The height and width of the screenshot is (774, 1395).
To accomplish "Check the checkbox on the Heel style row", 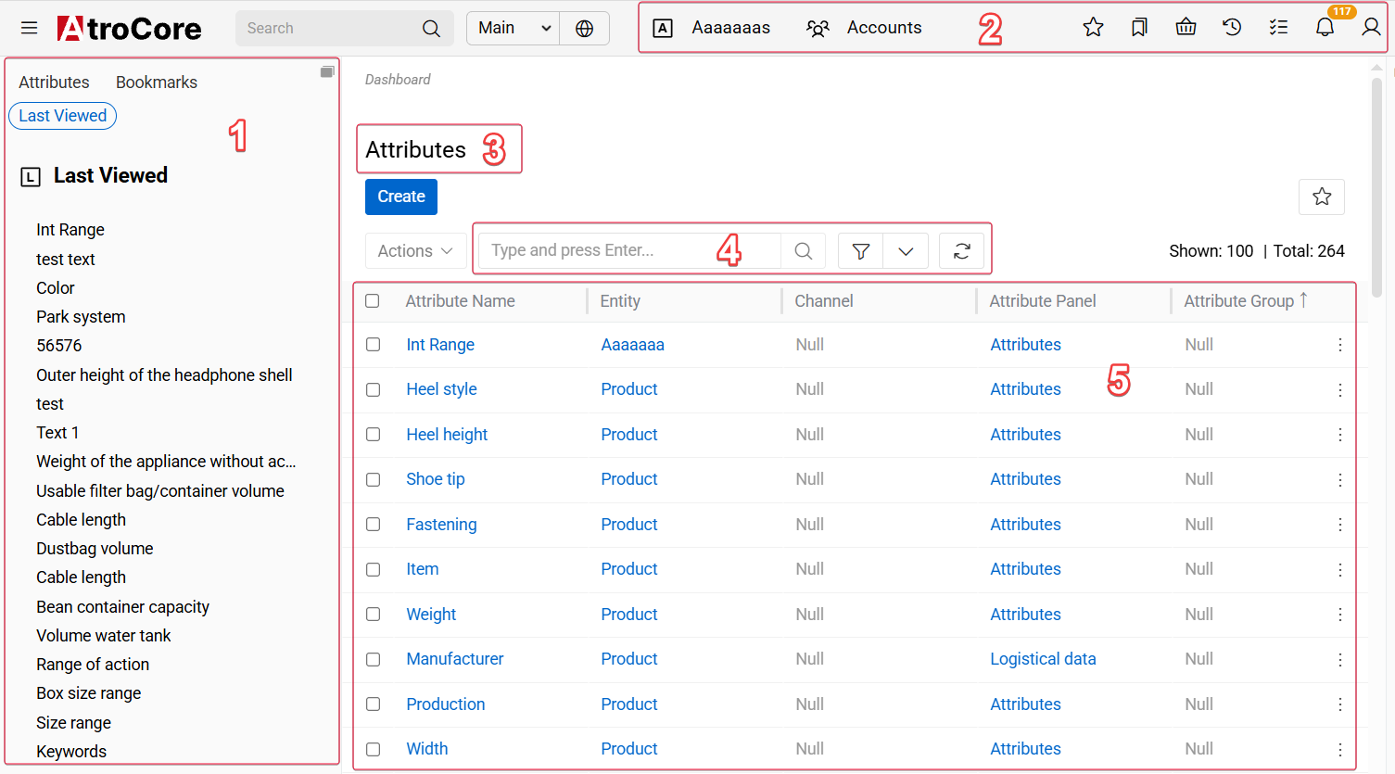I will (x=374, y=389).
